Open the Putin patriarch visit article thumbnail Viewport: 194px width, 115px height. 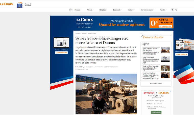[x=165, y=75]
